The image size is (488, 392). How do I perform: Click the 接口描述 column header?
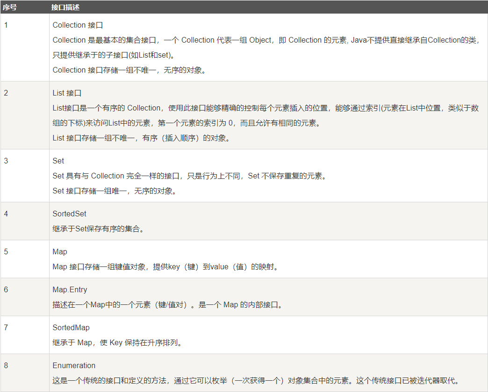coord(65,7)
